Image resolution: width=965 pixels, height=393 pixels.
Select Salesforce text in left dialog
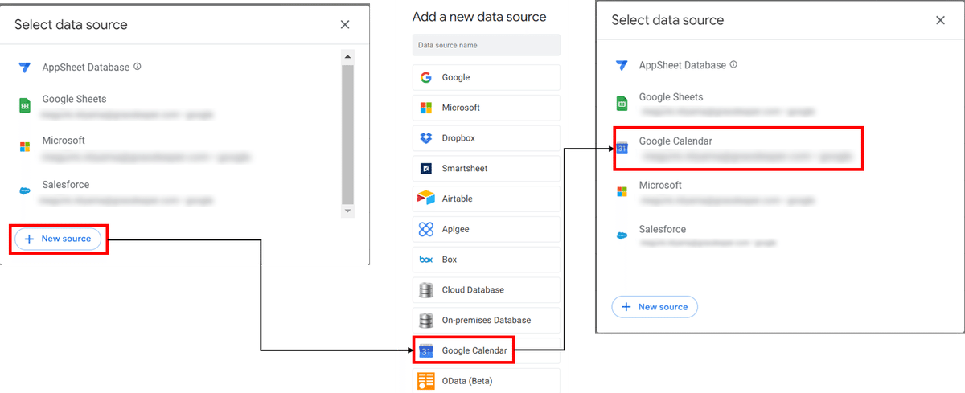point(66,185)
